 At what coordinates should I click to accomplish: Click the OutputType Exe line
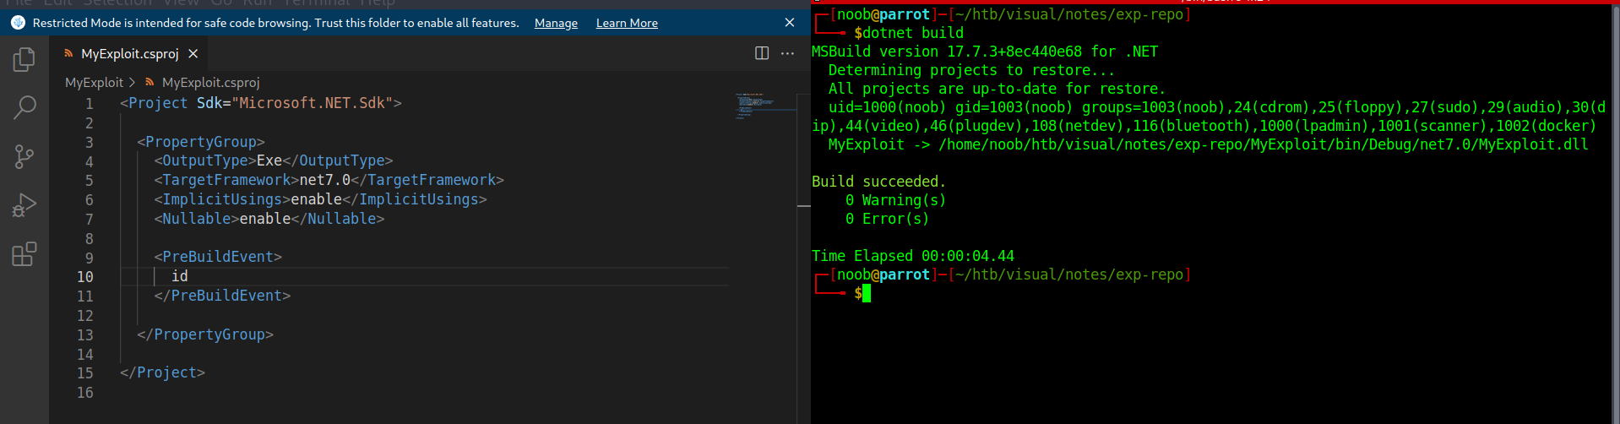click(273, 160)
